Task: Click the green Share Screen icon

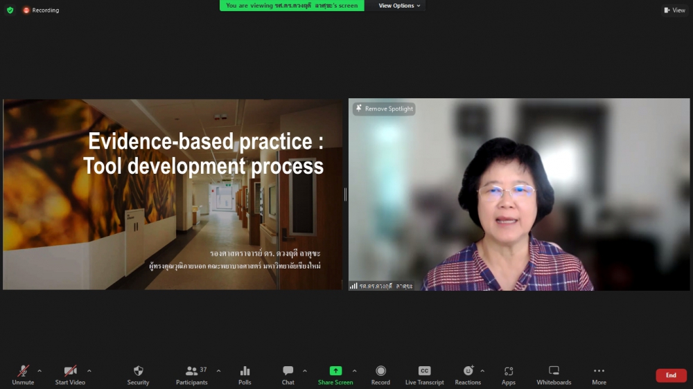Action: point(335,371)
